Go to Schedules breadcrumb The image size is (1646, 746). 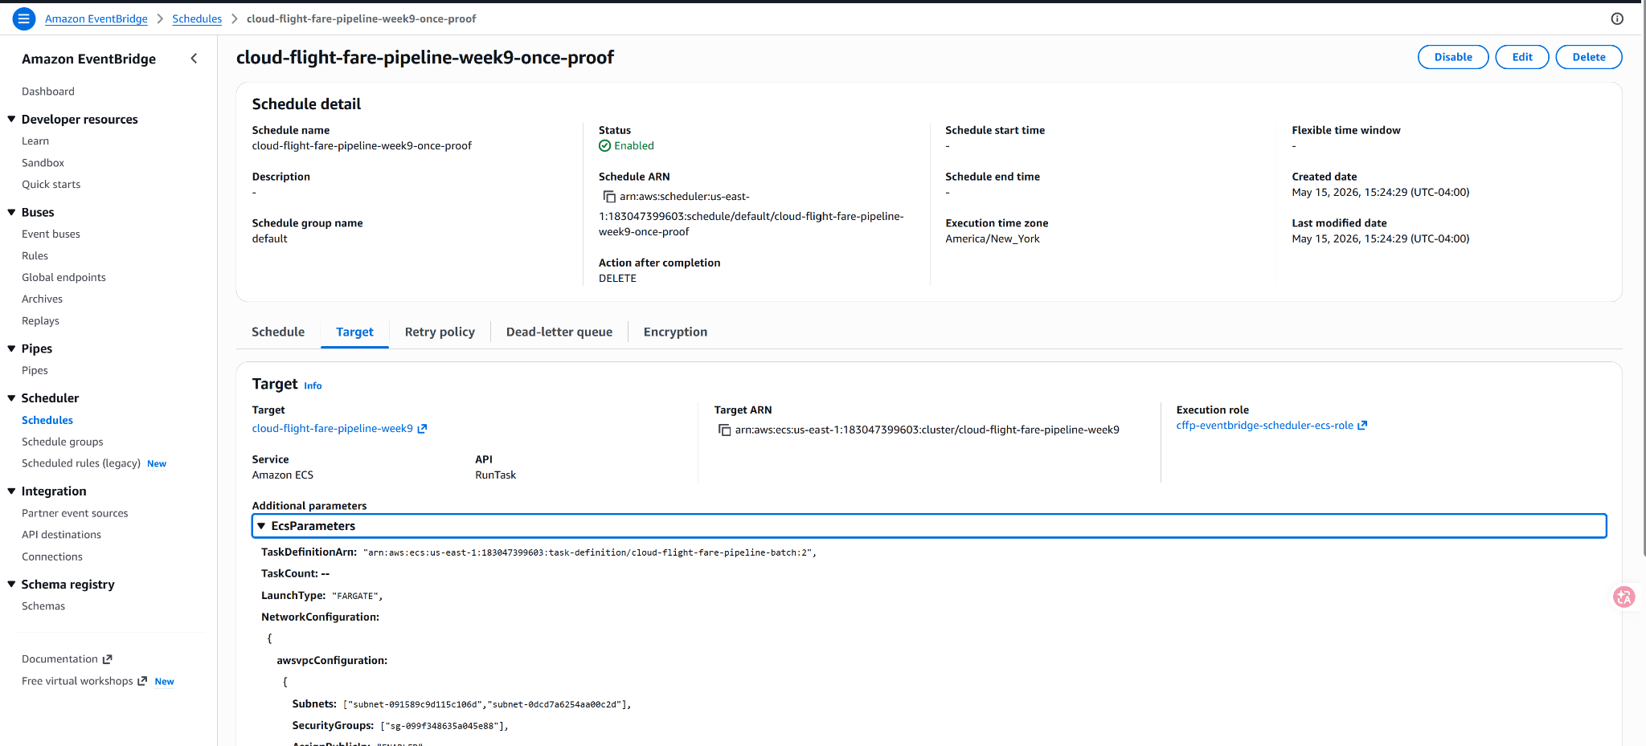coord(197,18)
